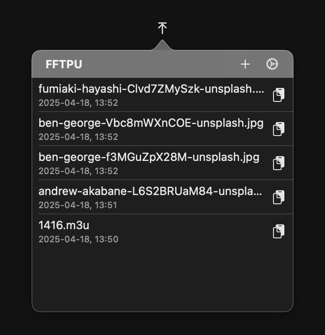Add a new upload with the plus icon
The height and width of the screenshot is (335, 325).
coord(245,64)
